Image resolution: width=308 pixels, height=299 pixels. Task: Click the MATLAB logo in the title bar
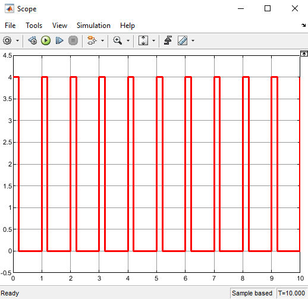(10, 8)
